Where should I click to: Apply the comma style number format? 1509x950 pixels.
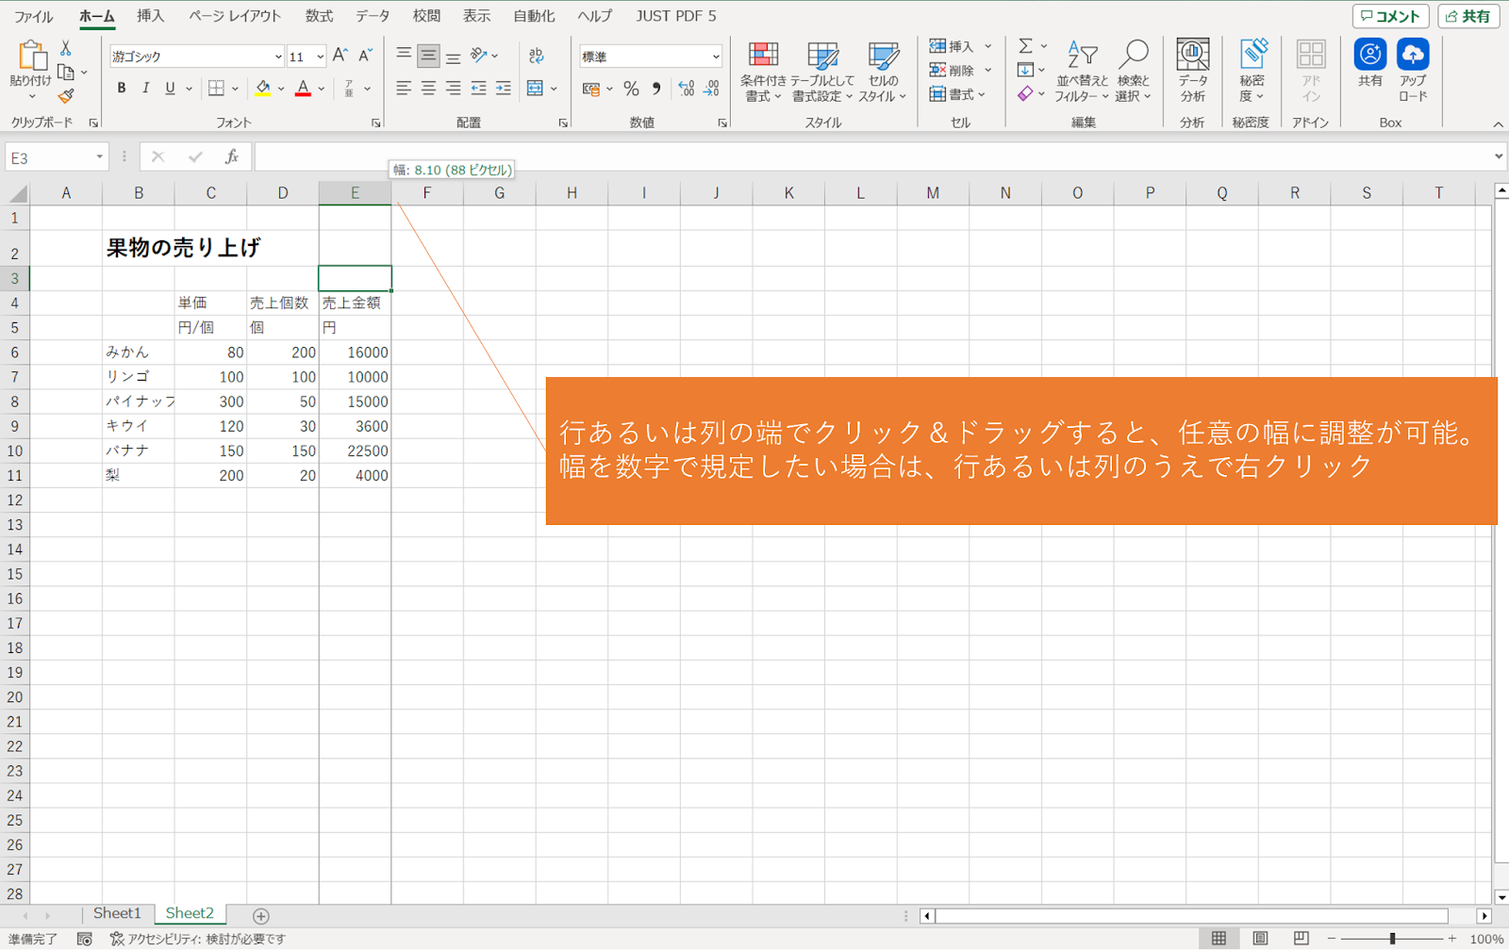[656, 89]
